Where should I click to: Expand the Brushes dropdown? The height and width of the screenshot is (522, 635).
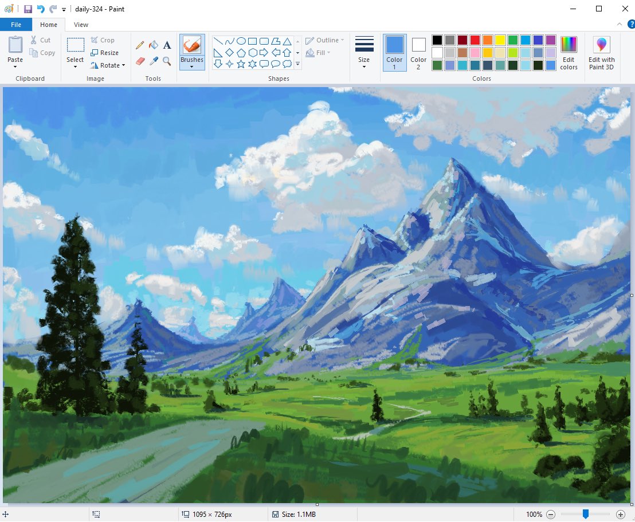(192, 66)
